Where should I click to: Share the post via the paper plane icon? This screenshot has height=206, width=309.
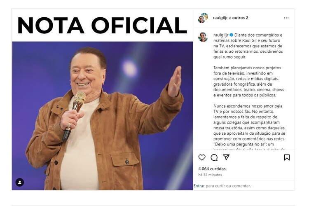tap(226, 157)
